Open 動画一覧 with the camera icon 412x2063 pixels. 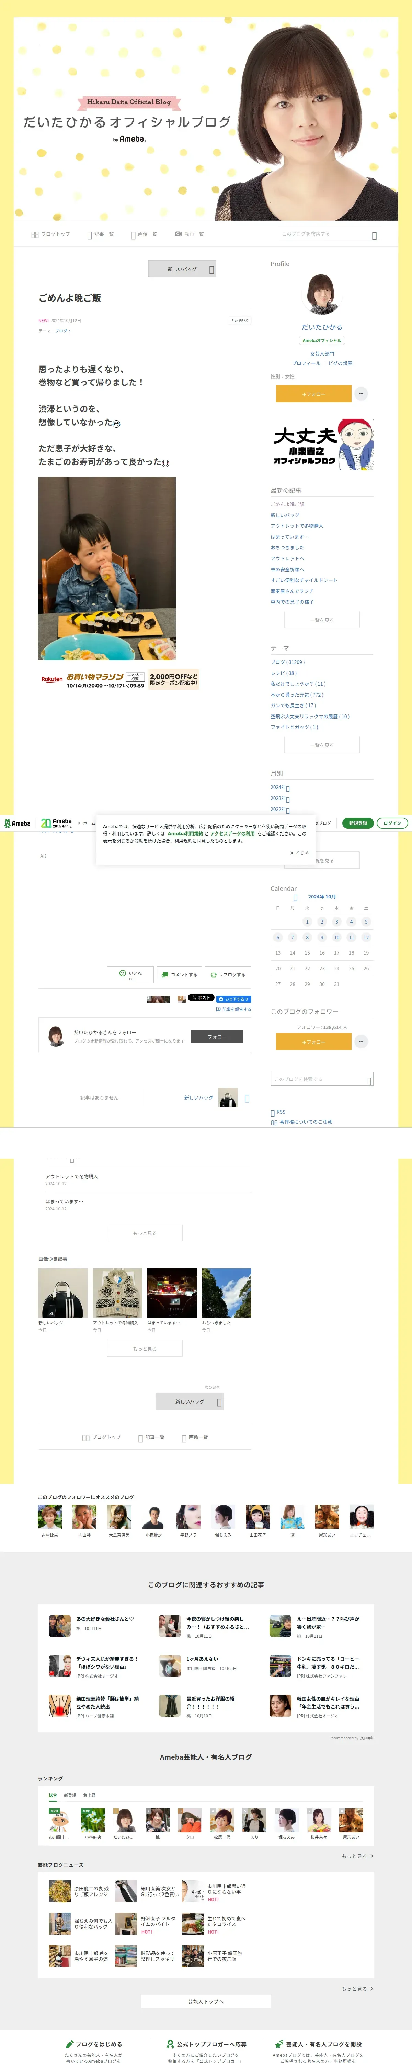(x=190, y=234)
